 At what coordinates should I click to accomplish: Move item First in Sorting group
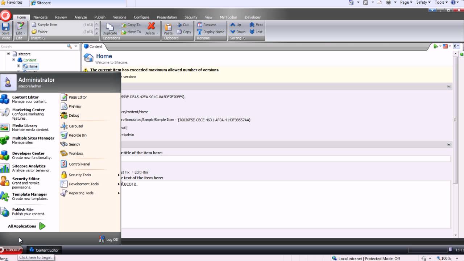coord(256,25)
